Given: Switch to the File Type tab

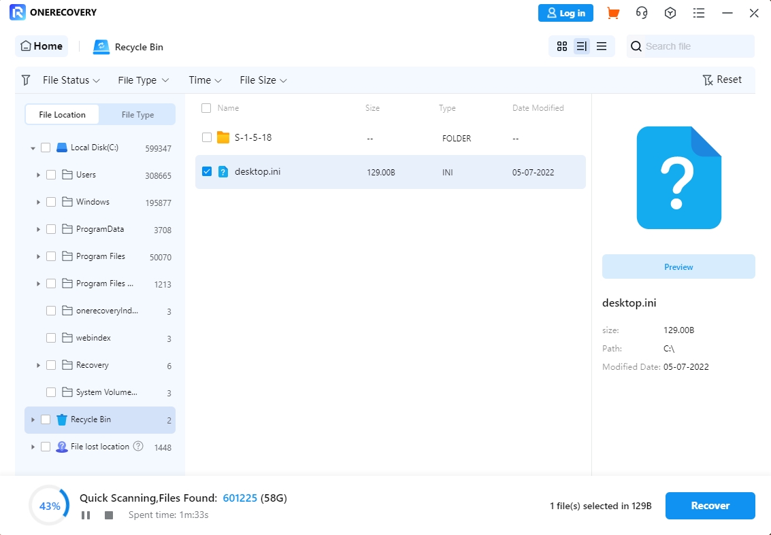Looking at the screenshot, I should tap(137, 115).
